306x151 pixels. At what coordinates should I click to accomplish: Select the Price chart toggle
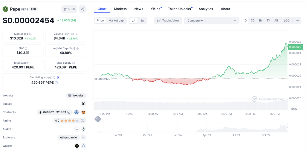coord(100,21)
